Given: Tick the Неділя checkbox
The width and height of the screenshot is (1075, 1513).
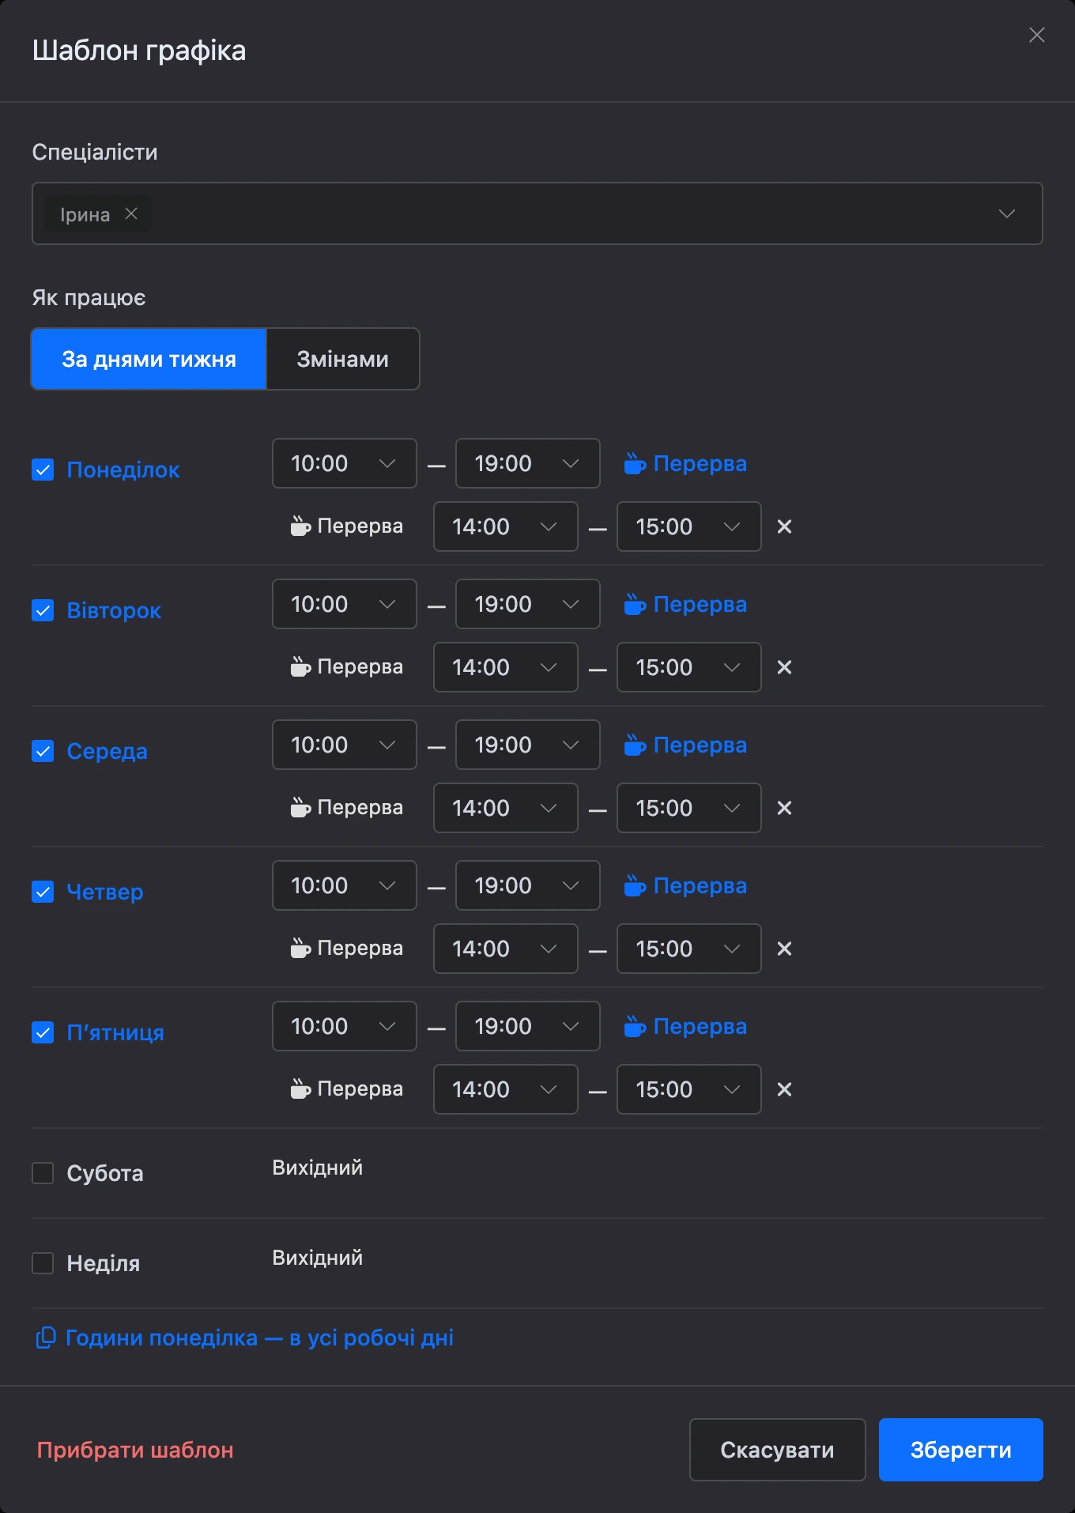Looking at the screenshot, I should [x=43, y=1263].
